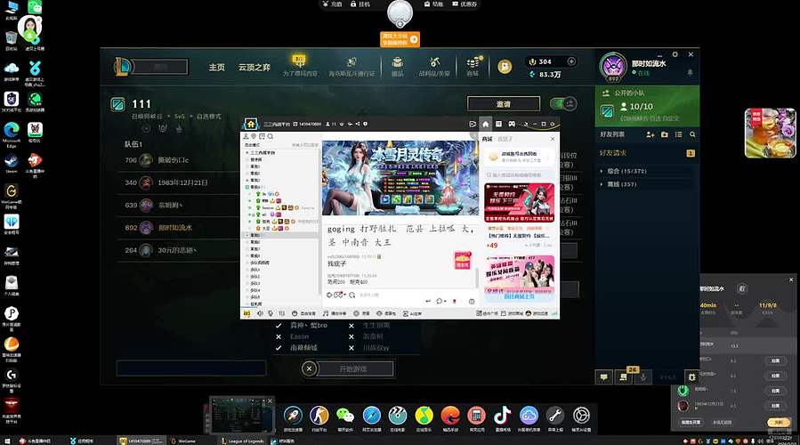This screenshot has height=445, width=800.
Task: Expand the 离线 (357) friends group
Action: (646, 184)
